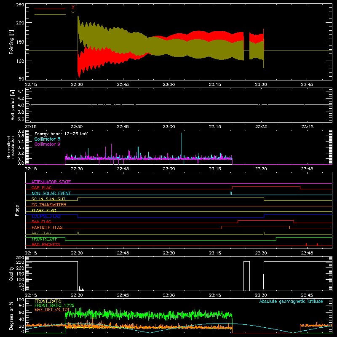Image resolution: width=337 pixels, height=337 pixels.
Task: Select the 'Collimator 9' legend entry
Action: pos(47,144)
